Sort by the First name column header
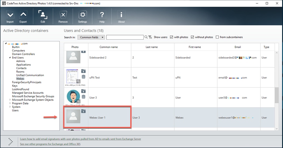283x148 pixels. (196, 47)
